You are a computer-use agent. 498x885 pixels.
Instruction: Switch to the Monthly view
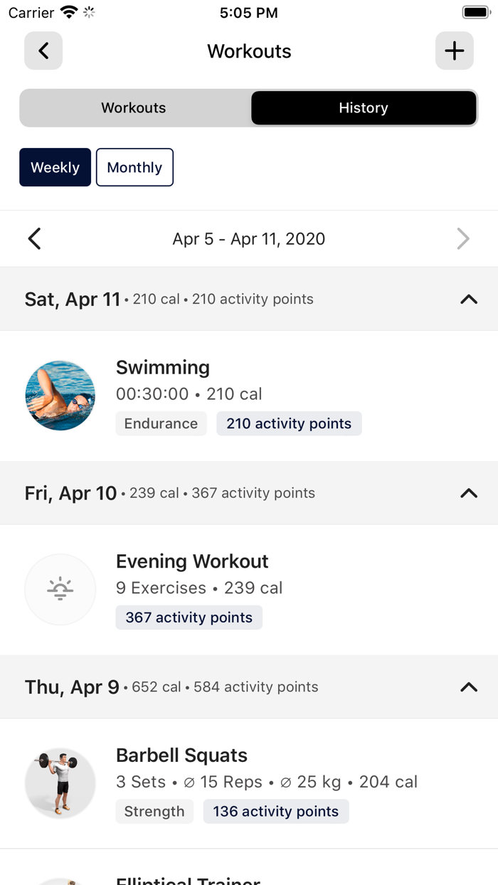(134, 167)
